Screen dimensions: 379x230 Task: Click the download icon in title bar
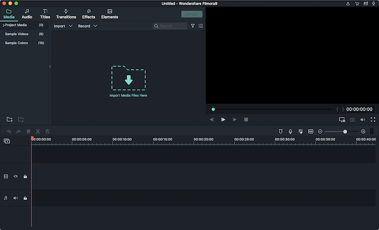374,4
